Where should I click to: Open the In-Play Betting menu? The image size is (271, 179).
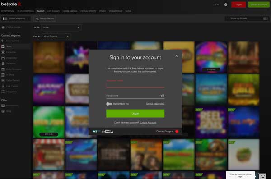(26, 11)
